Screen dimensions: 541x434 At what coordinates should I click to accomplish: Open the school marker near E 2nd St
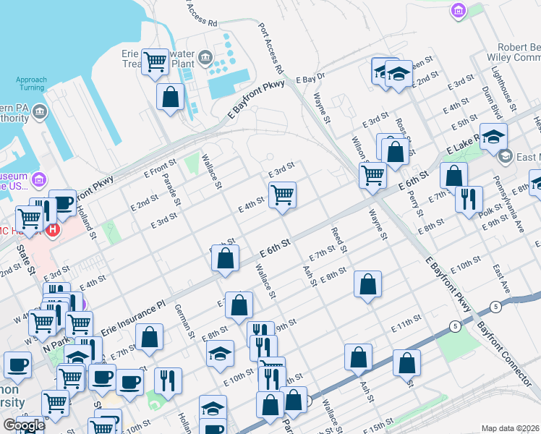coord(399,76)
